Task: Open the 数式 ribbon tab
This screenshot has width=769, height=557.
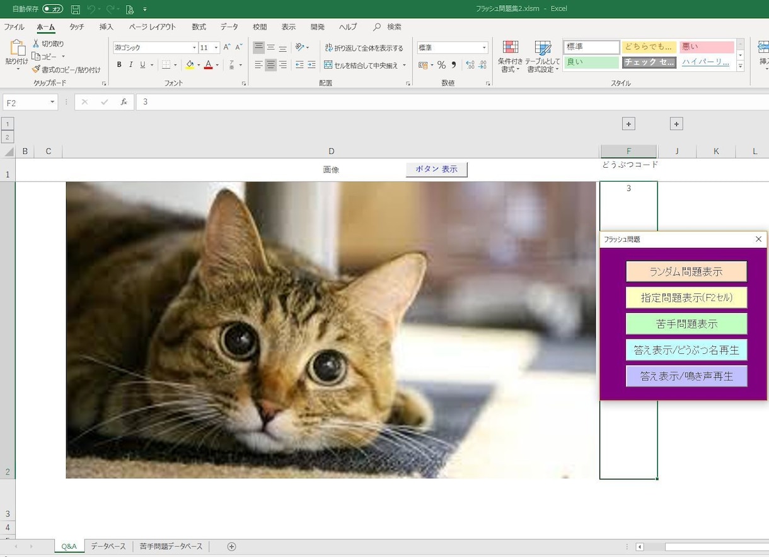Action: 199,27
